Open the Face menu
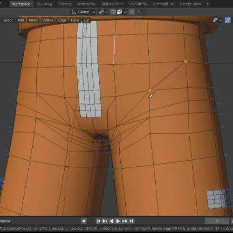The height and width of the screenshot is (233, 233). click(x=75, y=20)
